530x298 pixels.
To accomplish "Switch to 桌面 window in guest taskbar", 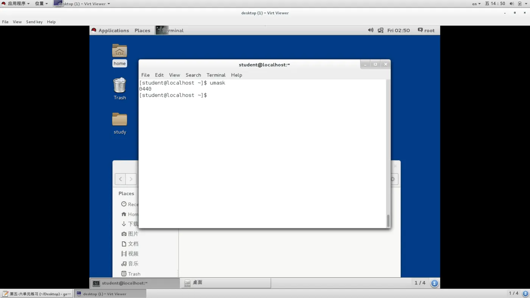I will (x=226, y=283).
